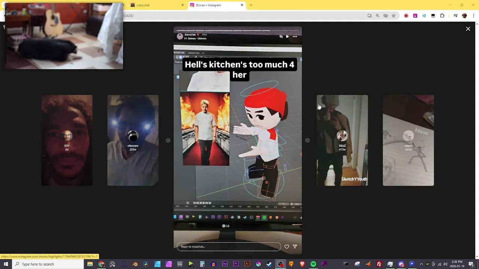The height and width of the screenshot is (269, 479).
Task: Open Chrome from the taskbar
Action: tap(101, 264)
